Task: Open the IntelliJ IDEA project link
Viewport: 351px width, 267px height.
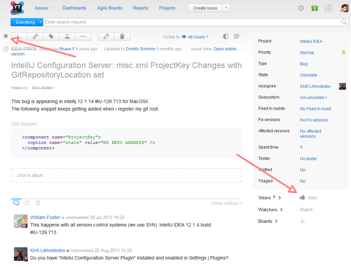Action: tap(311, 41)
